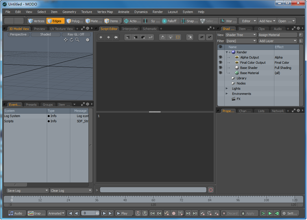Click the Assign Material button
The height and width of the screenshot is (220, 307).
point(277,35)
